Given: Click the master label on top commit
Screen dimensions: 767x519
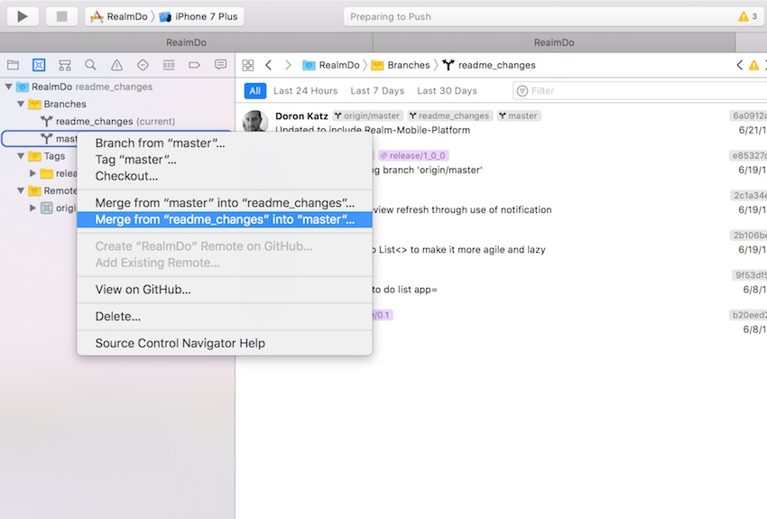Looking at the screenshot, I should (x=519, y=116).
